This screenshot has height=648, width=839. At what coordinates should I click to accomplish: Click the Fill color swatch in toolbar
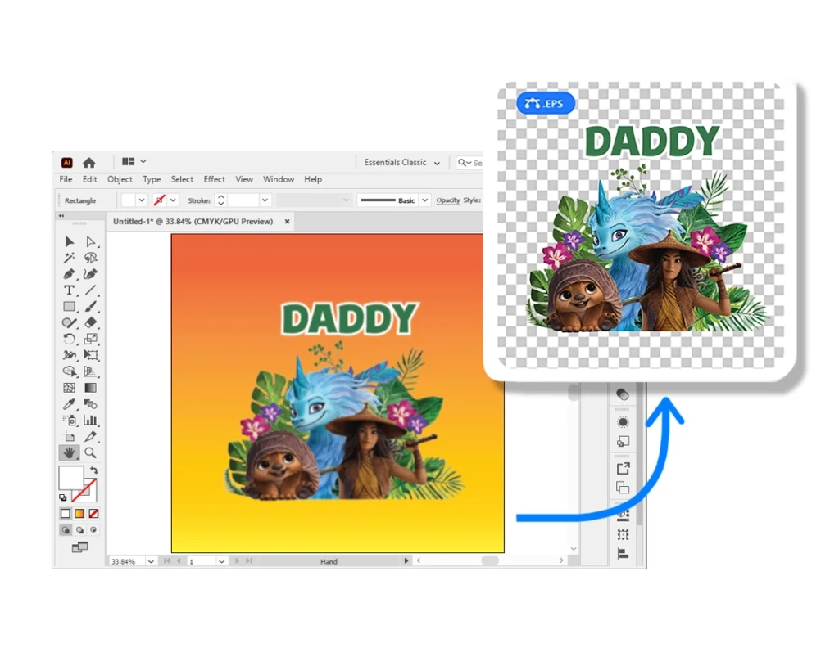pos(70,478)
